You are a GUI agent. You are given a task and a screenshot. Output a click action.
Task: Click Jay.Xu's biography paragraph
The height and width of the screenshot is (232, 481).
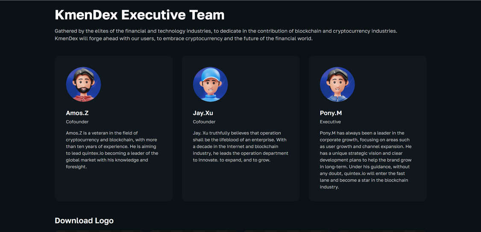click(x=240, y=146)
